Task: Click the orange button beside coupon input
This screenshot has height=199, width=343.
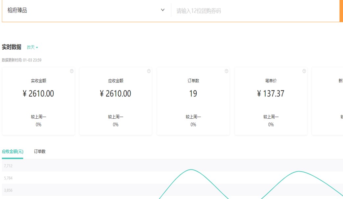Action: [x=341, y=11]
